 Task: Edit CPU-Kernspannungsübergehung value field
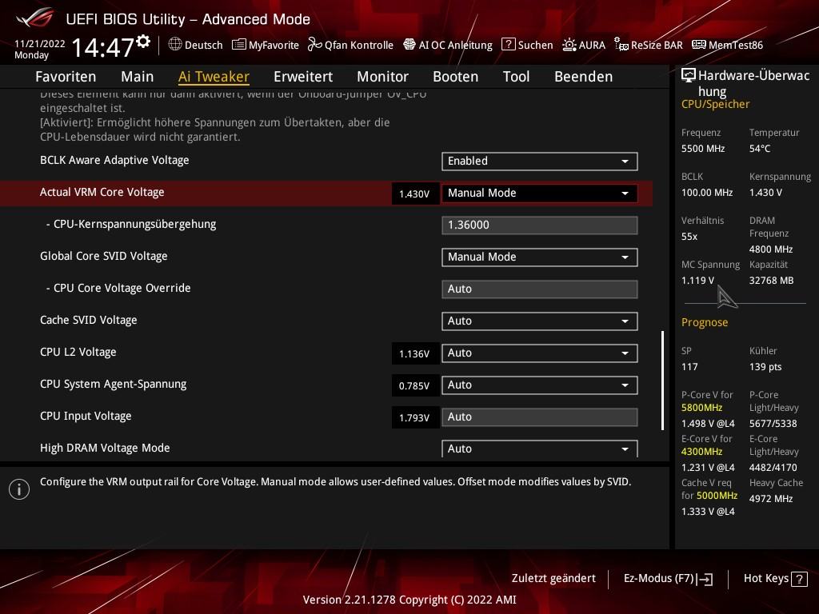click(x=540, y=225)
